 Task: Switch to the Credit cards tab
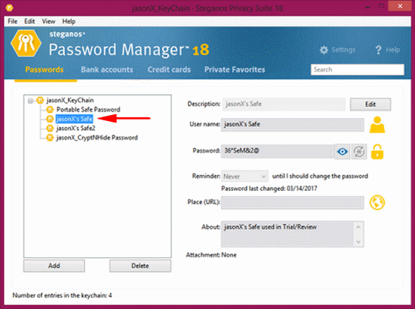[x=169, y=69]
